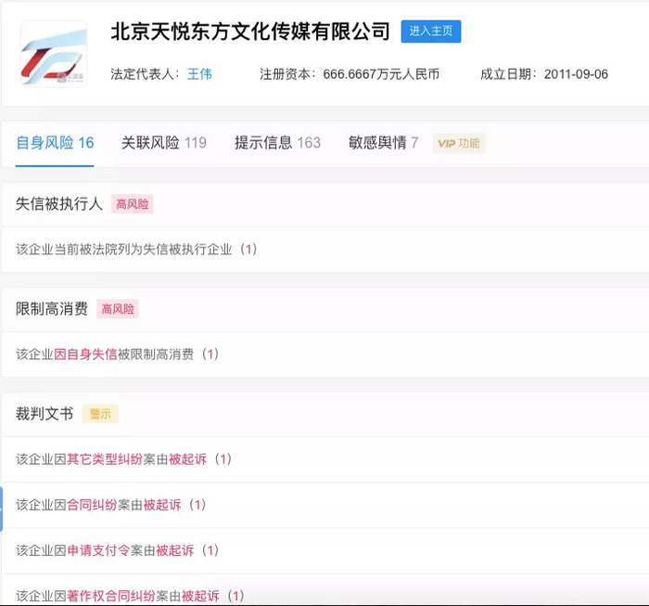Click 高风险 tag beside 限制高消费
This screenshot has width=649, height=606.
click(118, 309)
